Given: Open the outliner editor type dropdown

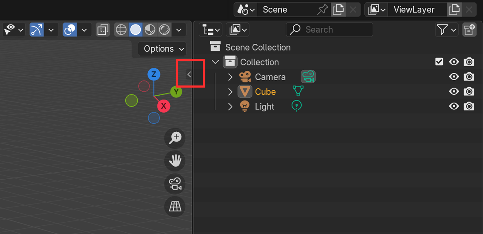Looking at the screenshot, I should tap(210, 30).
